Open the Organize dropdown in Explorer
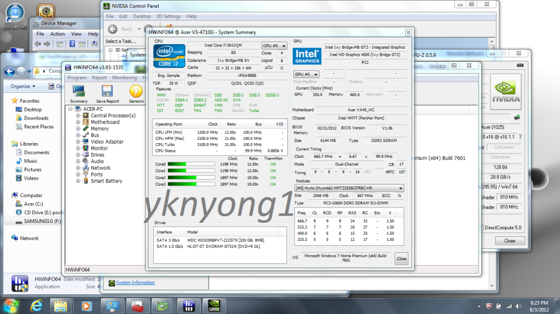The image size is (560, 314). [x=23, y=86]
